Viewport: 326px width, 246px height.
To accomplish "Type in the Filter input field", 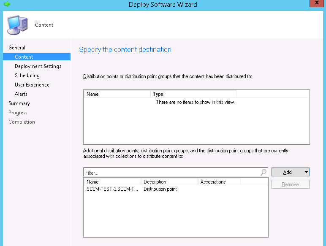I will [171, 173].
